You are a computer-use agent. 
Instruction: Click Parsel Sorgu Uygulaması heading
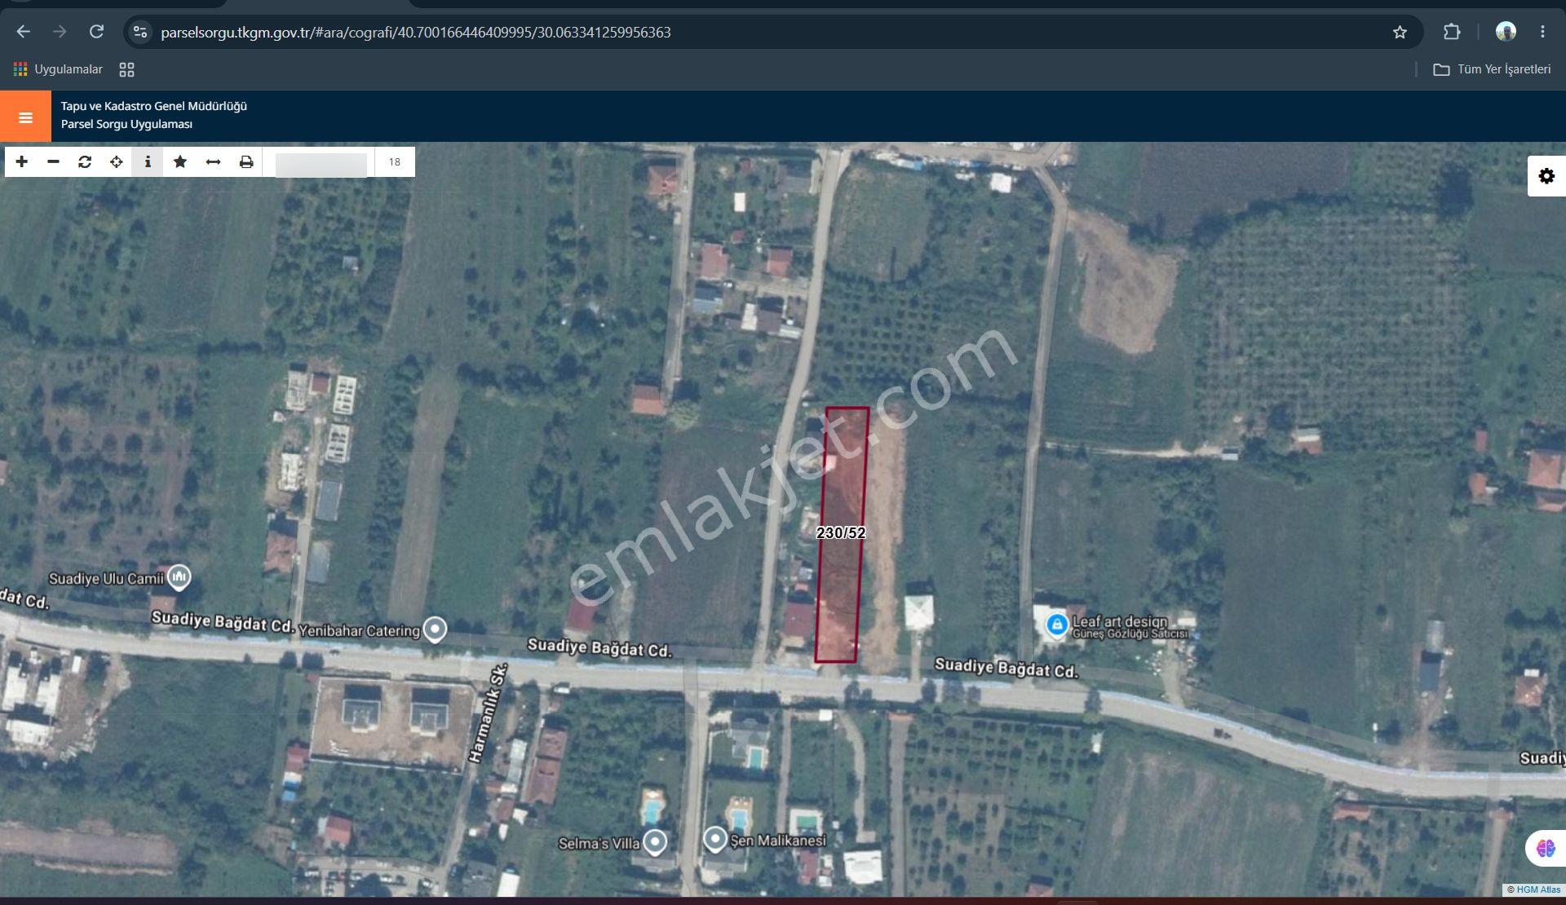click(126, 124)
